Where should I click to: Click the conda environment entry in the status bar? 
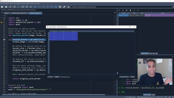pos(146,97)
